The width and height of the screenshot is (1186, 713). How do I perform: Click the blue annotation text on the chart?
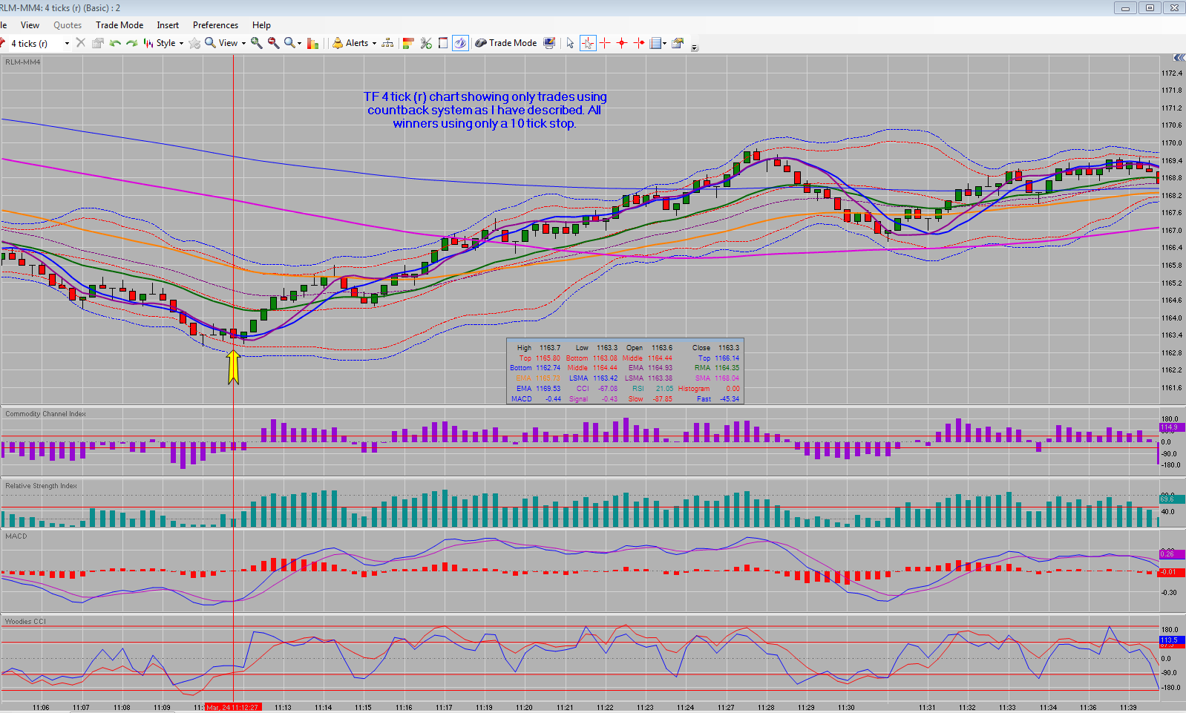click(485, 110)
